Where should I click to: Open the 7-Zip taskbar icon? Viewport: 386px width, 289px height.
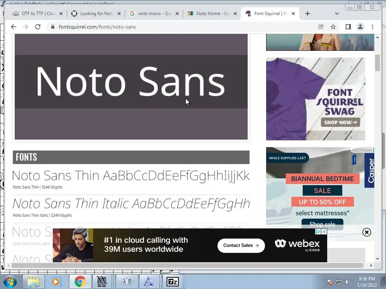[x=173, y=281]
